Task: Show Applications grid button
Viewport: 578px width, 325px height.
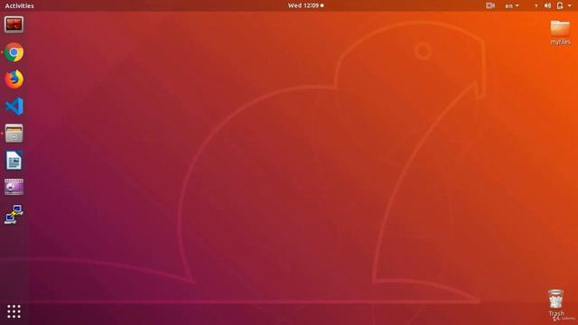Action: [14, 311]
